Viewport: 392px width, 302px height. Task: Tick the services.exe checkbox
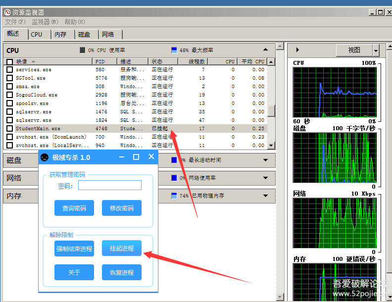click(x=9, y=70)
